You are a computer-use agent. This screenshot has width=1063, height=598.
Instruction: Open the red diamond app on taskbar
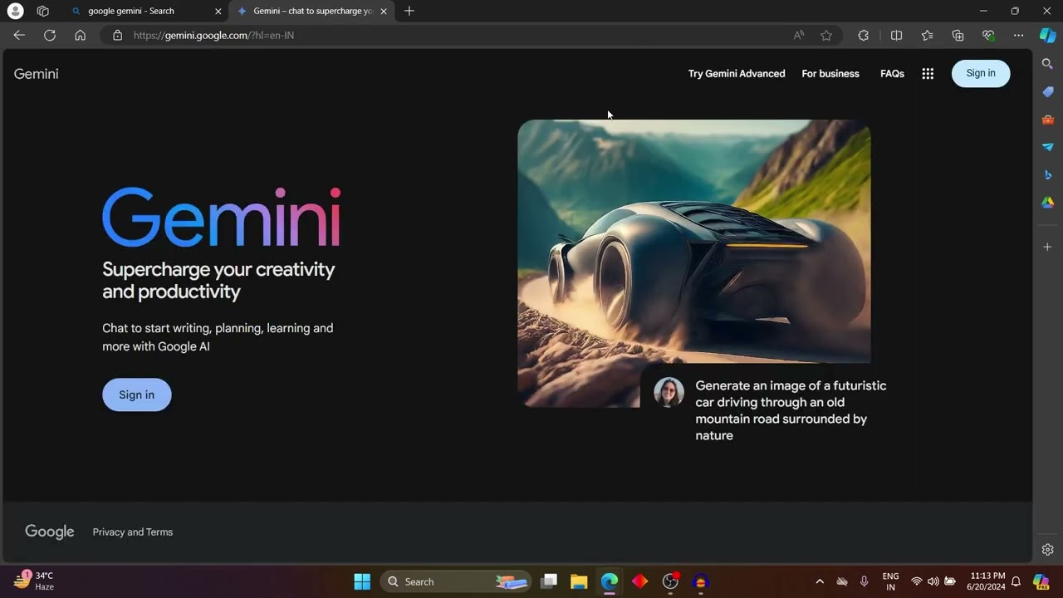(x=639, y=581)
